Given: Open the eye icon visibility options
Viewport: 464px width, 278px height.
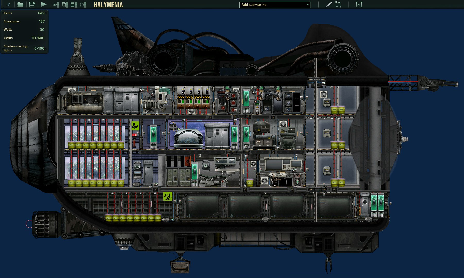Looking at the screenshot, I should click(56, 5).
